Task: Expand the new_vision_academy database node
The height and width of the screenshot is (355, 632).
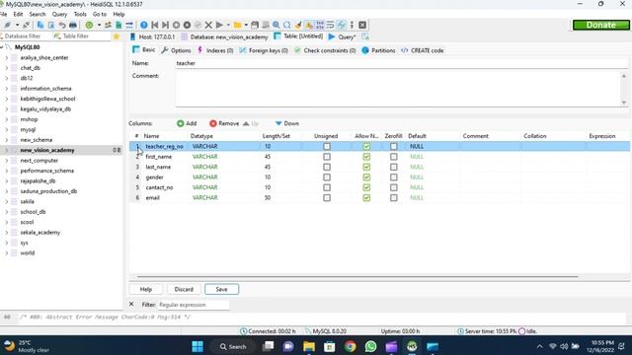Action: (7, 150)
